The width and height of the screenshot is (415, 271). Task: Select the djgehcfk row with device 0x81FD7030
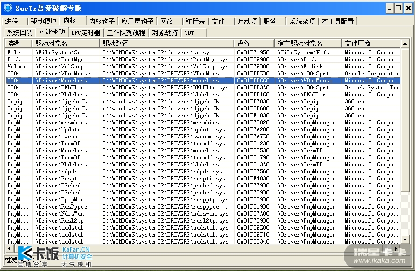(203, 101)
